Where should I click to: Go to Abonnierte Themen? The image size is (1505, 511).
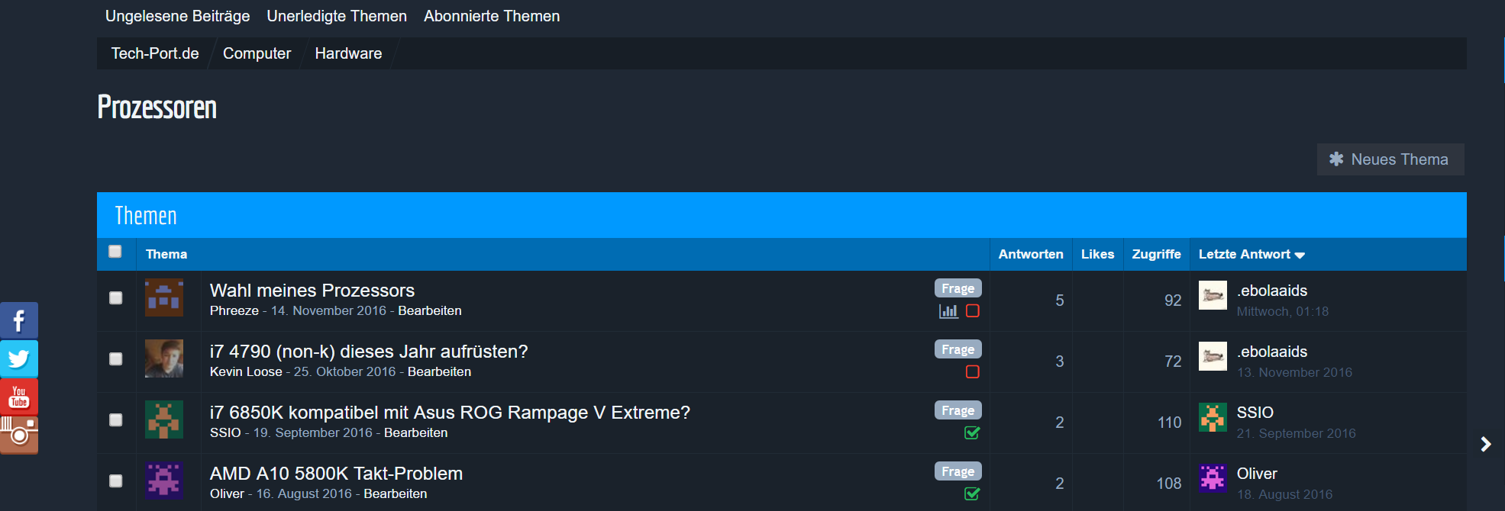tap(492, 16)
